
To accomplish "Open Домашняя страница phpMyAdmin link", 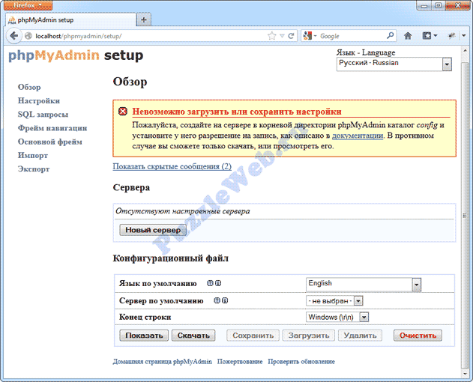I will (163, 362).
